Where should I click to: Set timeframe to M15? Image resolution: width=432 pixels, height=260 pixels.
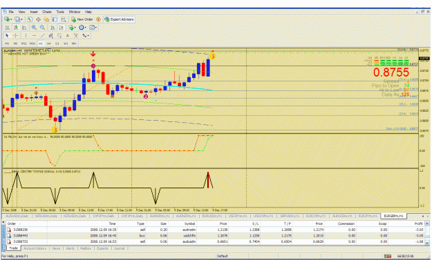tap(24, 43)
